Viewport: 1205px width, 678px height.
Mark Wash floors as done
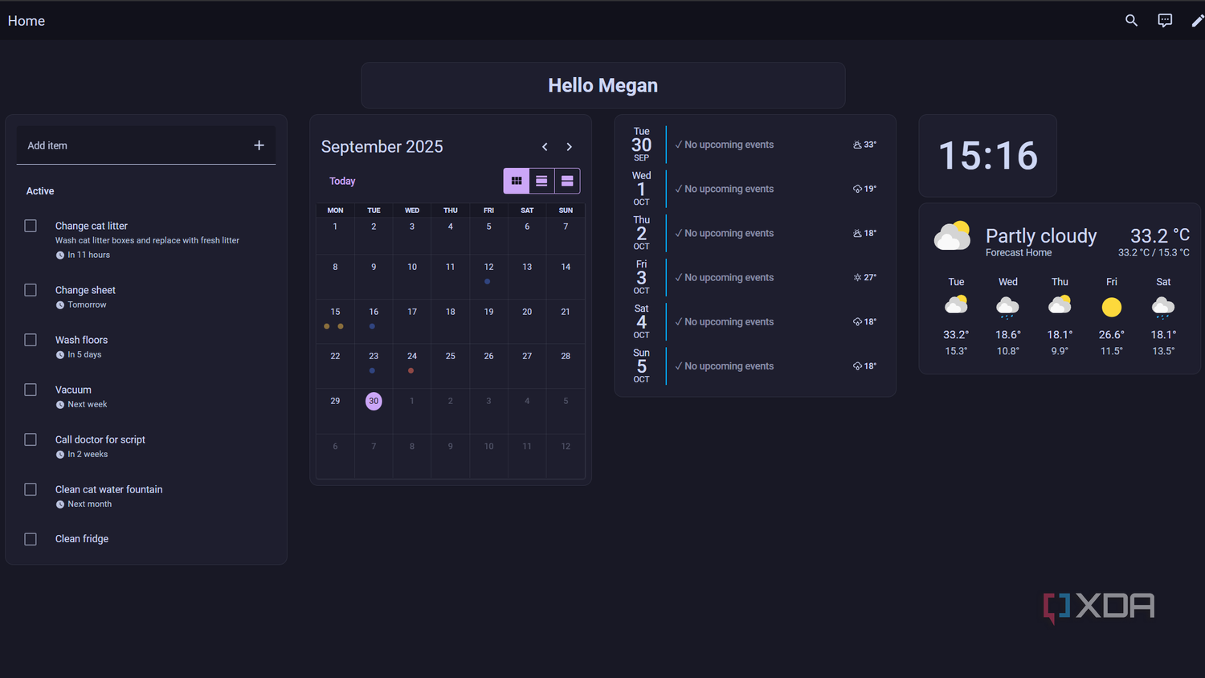point(31,340)
